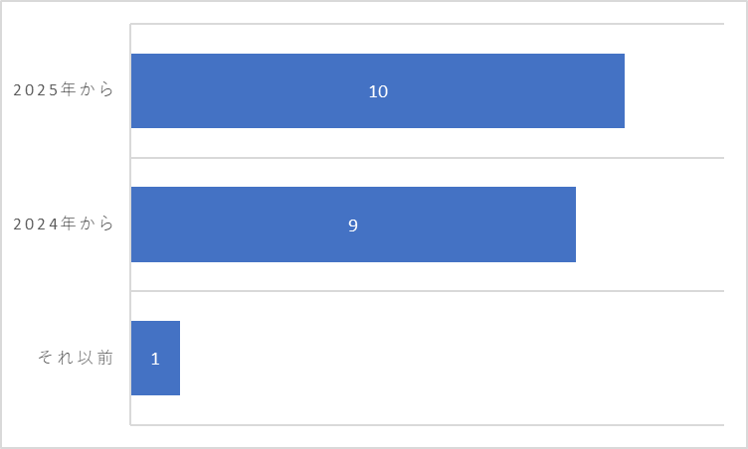Click the 2025年から axis category label
Viewport: 748px width, 449px height.
[64, 89]
